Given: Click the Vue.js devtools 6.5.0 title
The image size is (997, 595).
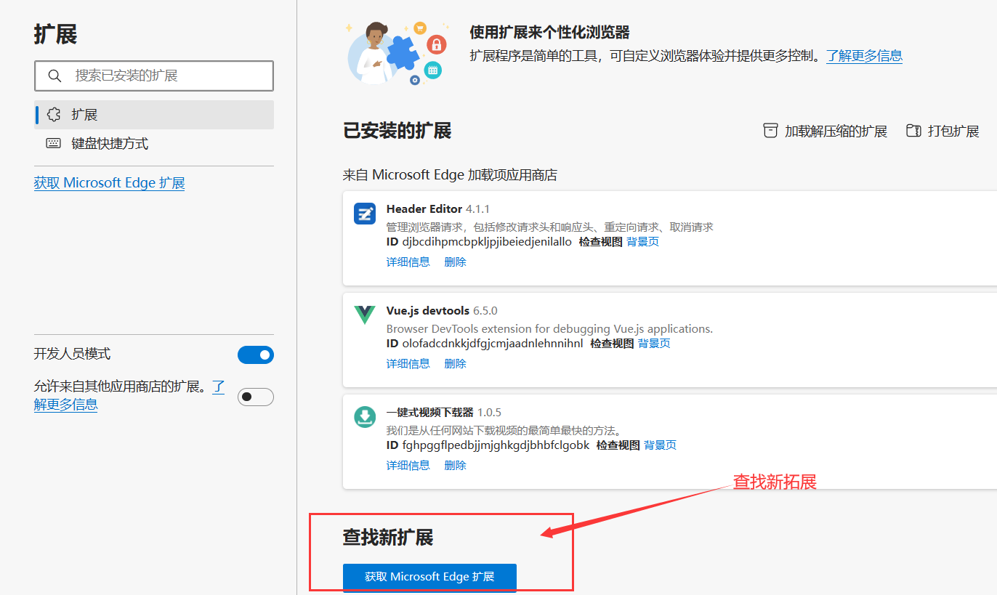Looking at the screenshot, I should pos(442,311).
